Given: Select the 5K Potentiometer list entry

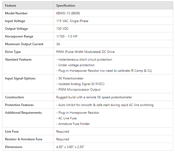Looking at the screenshot, I should (70, 78).
